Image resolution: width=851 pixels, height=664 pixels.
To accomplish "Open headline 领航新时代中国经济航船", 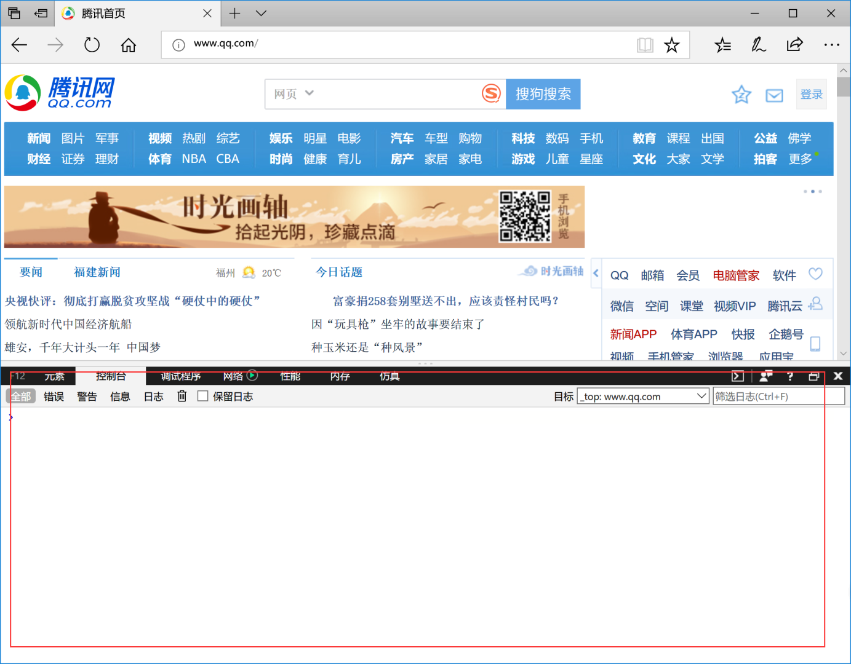I will coord(68,324).
